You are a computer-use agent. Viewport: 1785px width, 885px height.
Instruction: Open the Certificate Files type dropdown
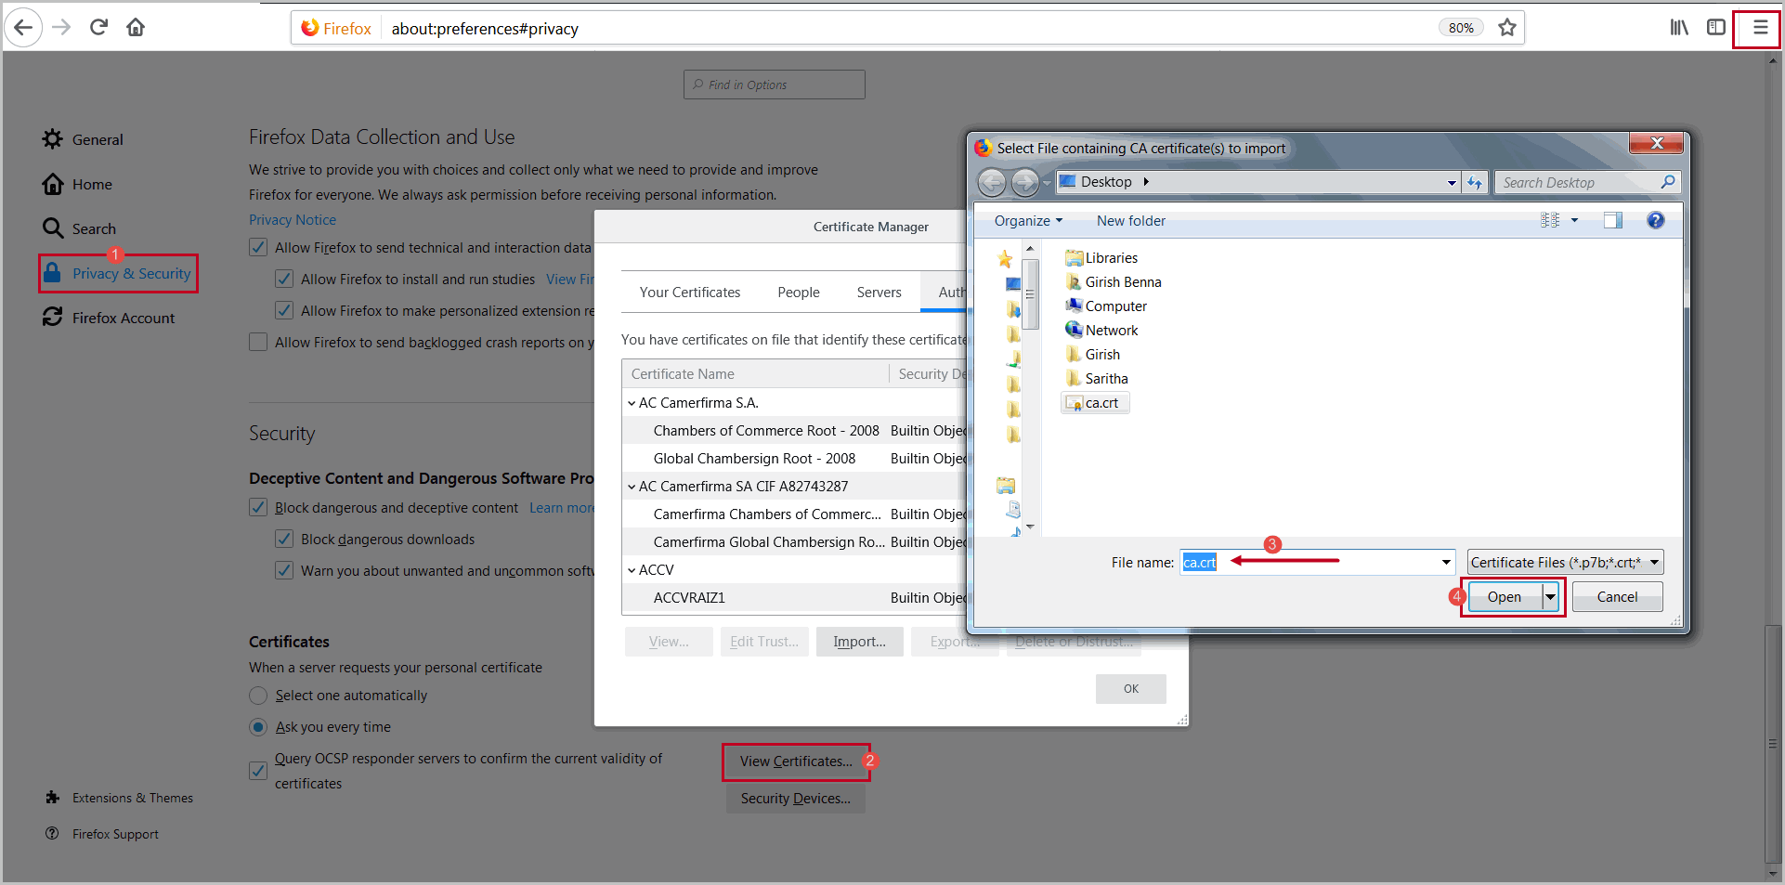pyautogui.click(x=1565, y=563)
